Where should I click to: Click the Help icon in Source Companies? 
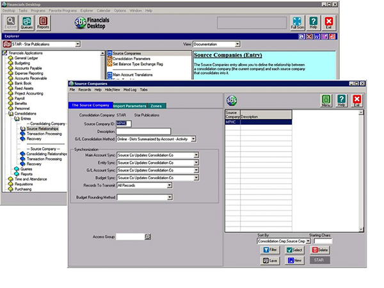(342, 100)
